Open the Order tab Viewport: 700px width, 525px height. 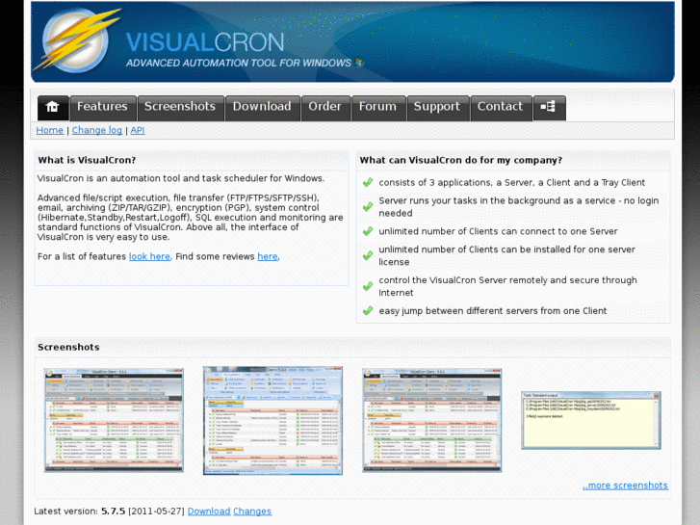click(x=325, y=108)
